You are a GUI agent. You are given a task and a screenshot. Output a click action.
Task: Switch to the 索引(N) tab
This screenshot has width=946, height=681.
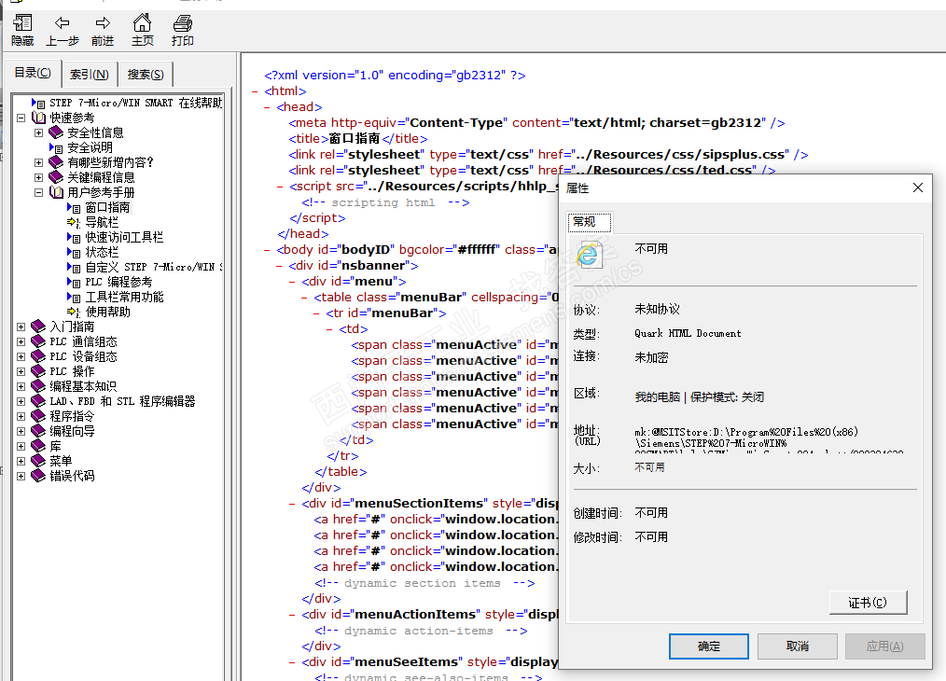click(90, 75)
